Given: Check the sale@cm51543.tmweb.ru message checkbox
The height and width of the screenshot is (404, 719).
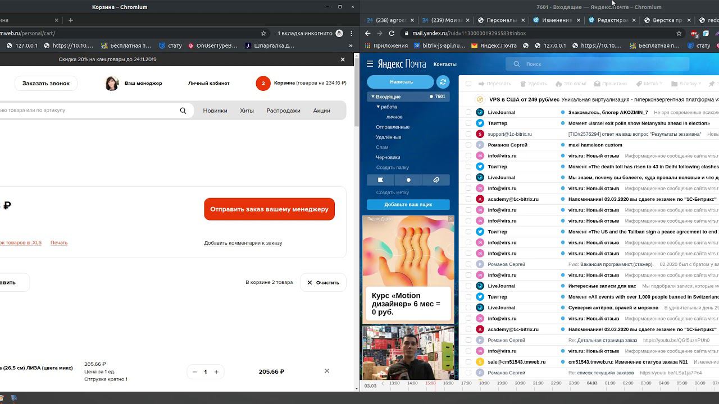Looking at the screenshot, I should [468, 362].
